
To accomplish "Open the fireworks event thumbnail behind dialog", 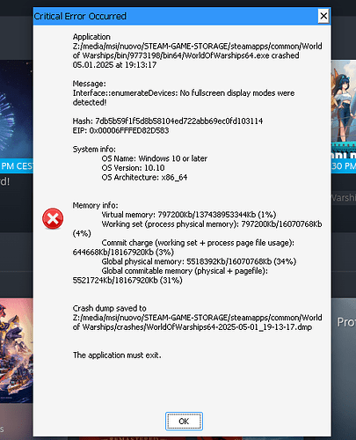I will coord(17,110).
